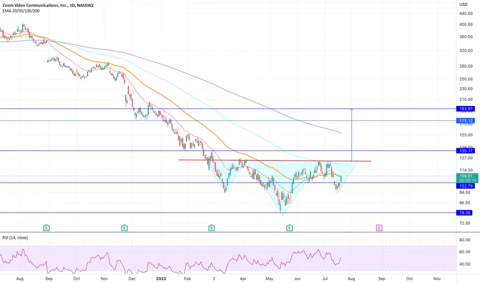Click the Jun label on the time axis

click(x=297, y=279)
